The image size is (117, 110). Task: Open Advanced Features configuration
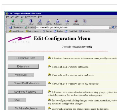pos(25,92)
